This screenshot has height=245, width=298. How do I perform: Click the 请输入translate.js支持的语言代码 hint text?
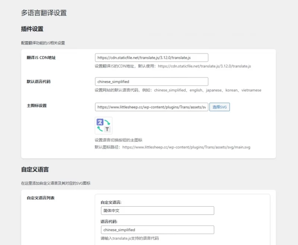[129, 239]
